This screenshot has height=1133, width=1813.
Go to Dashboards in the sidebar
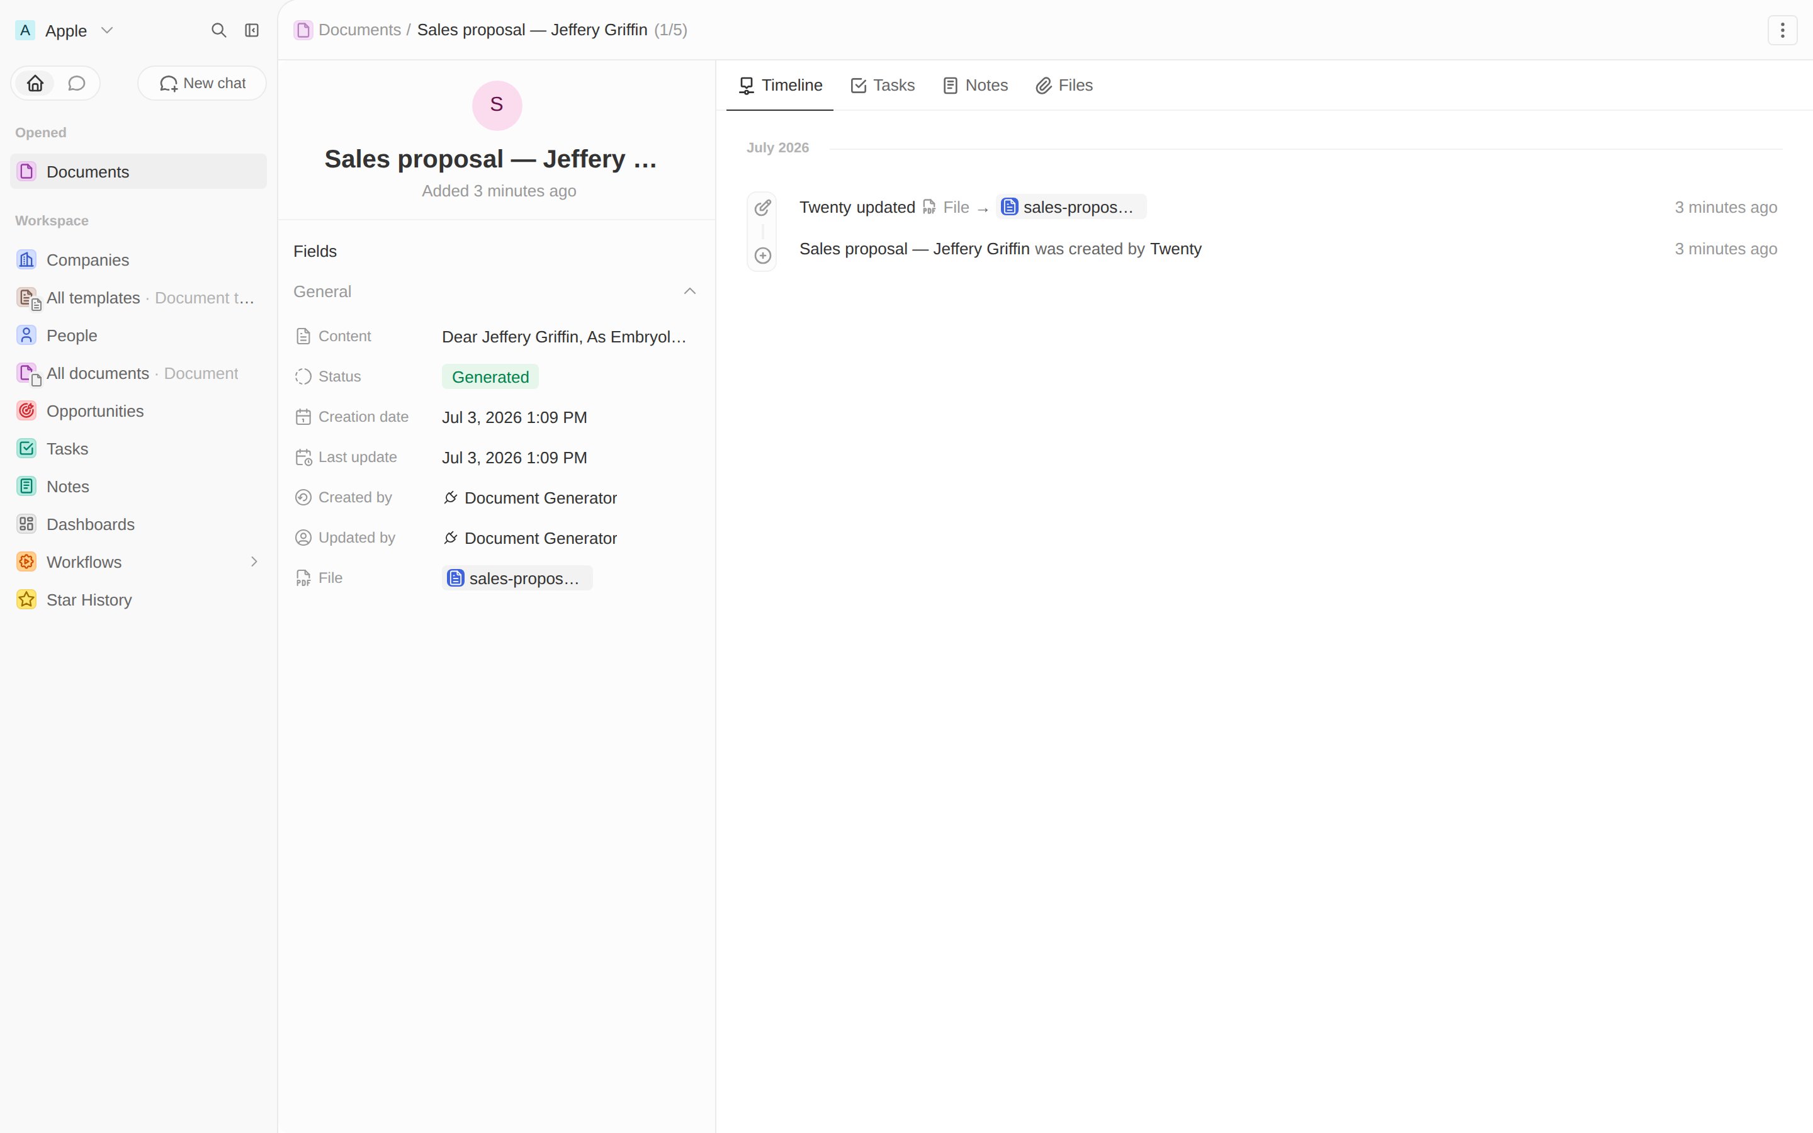(x=138, y=524)
